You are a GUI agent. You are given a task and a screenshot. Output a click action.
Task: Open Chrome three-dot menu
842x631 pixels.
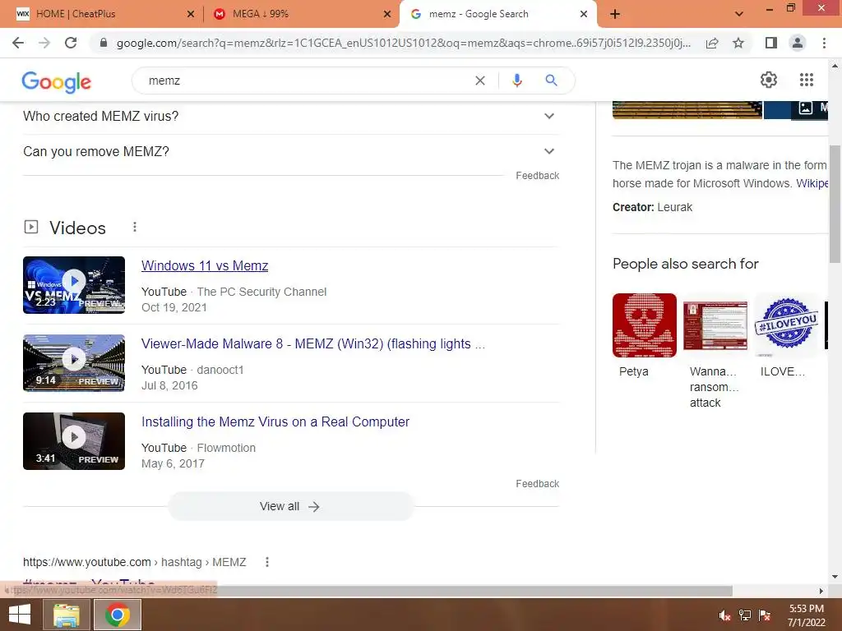pos(824,43)
